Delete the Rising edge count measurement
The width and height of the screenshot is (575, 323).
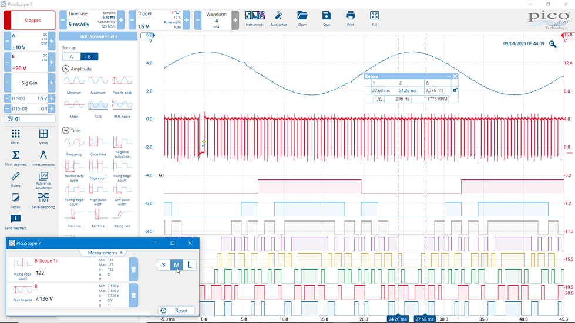133,269
